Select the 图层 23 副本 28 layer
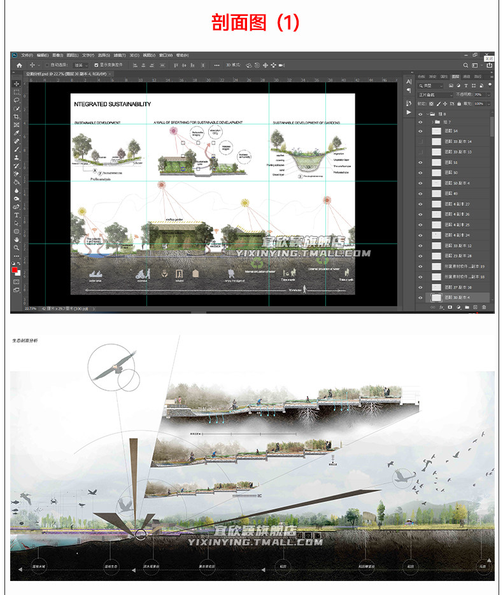 tap(453, 256)
